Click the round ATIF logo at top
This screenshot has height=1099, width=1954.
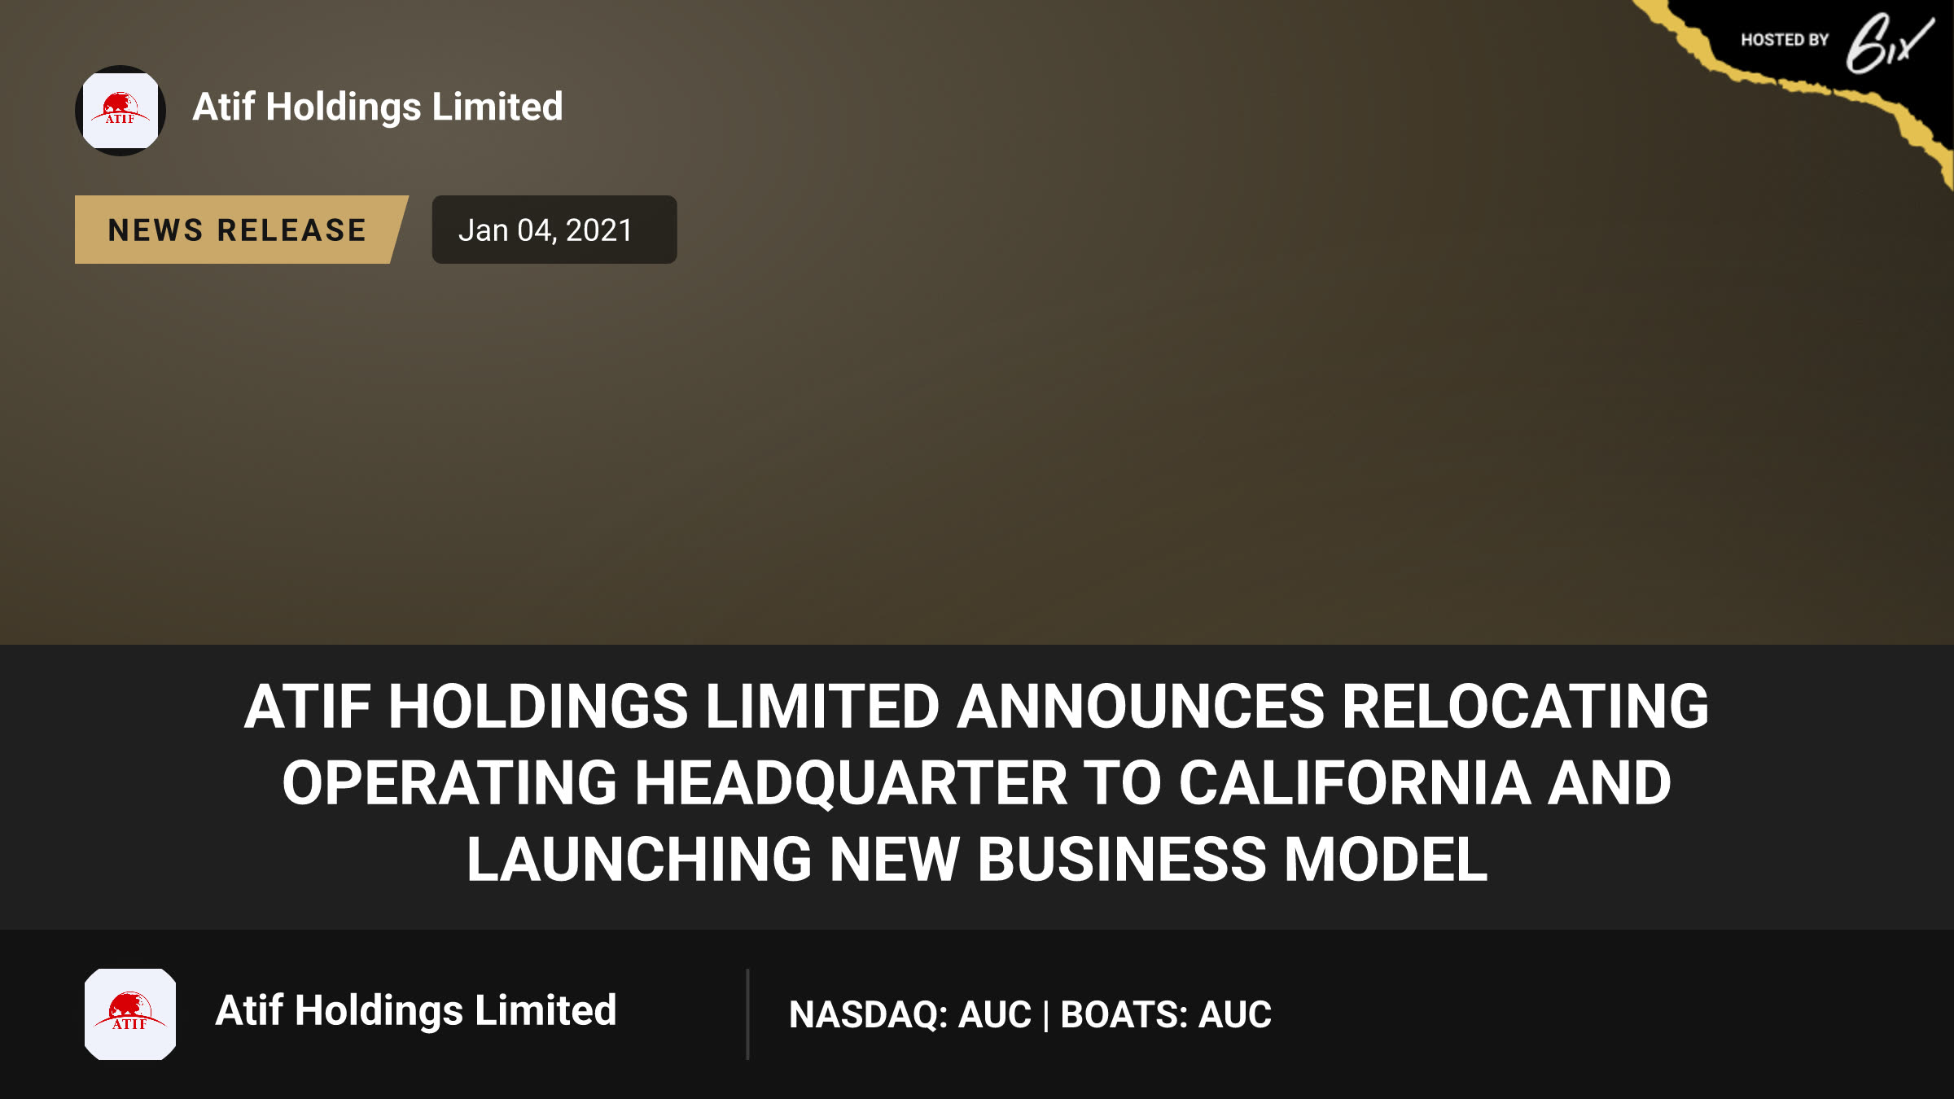tap(120, 111)
